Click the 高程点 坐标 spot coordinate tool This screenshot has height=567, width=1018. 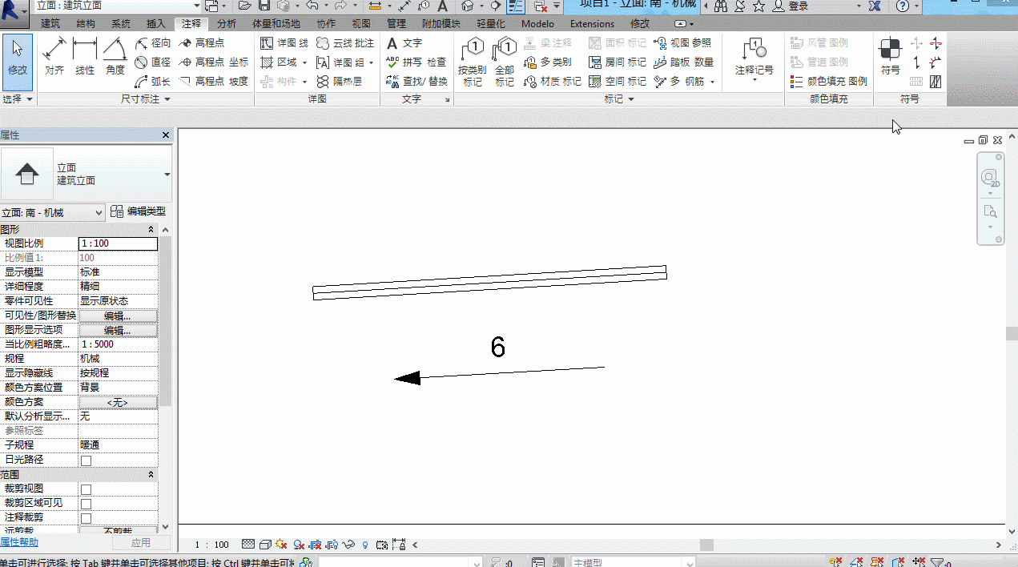point(214,62)
